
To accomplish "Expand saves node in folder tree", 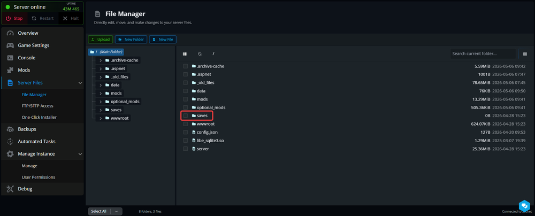I will coord(101,110).
